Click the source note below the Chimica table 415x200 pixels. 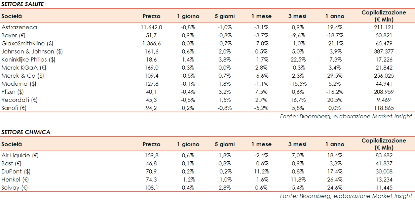(x=346, y=196)
